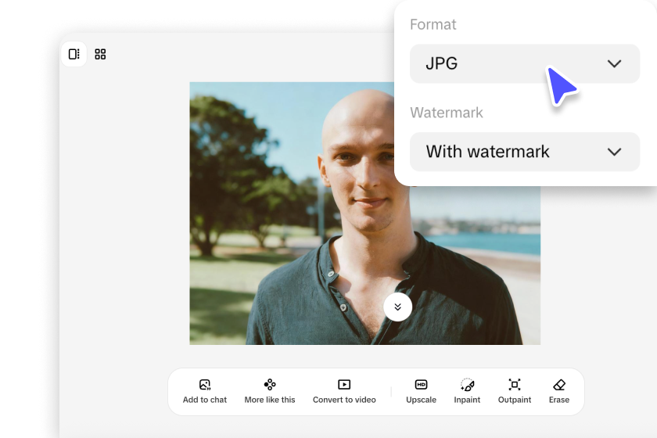This screenshot has height=438, width=657.
Task: Click the chevron beside With watermark
Action: tap(614, 152)
